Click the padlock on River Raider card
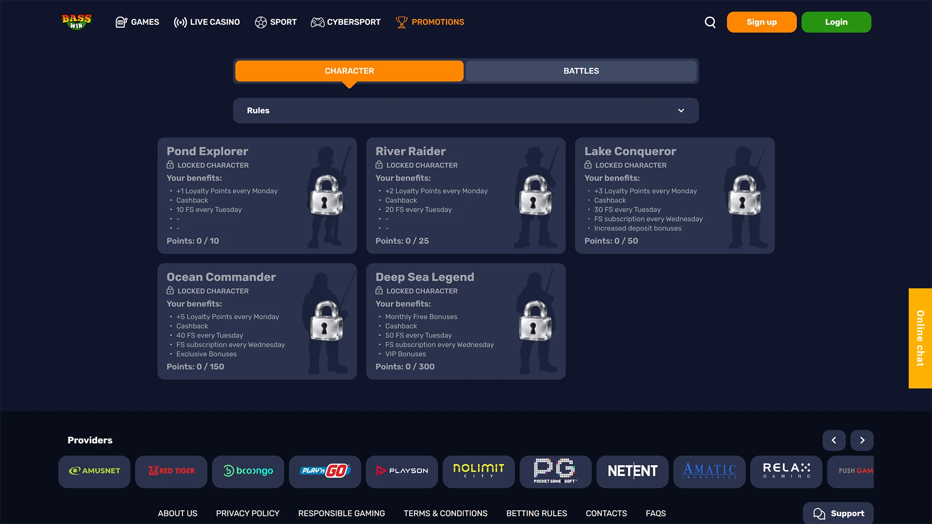Screen dimensions: 932x524 [x=535, y=195]
